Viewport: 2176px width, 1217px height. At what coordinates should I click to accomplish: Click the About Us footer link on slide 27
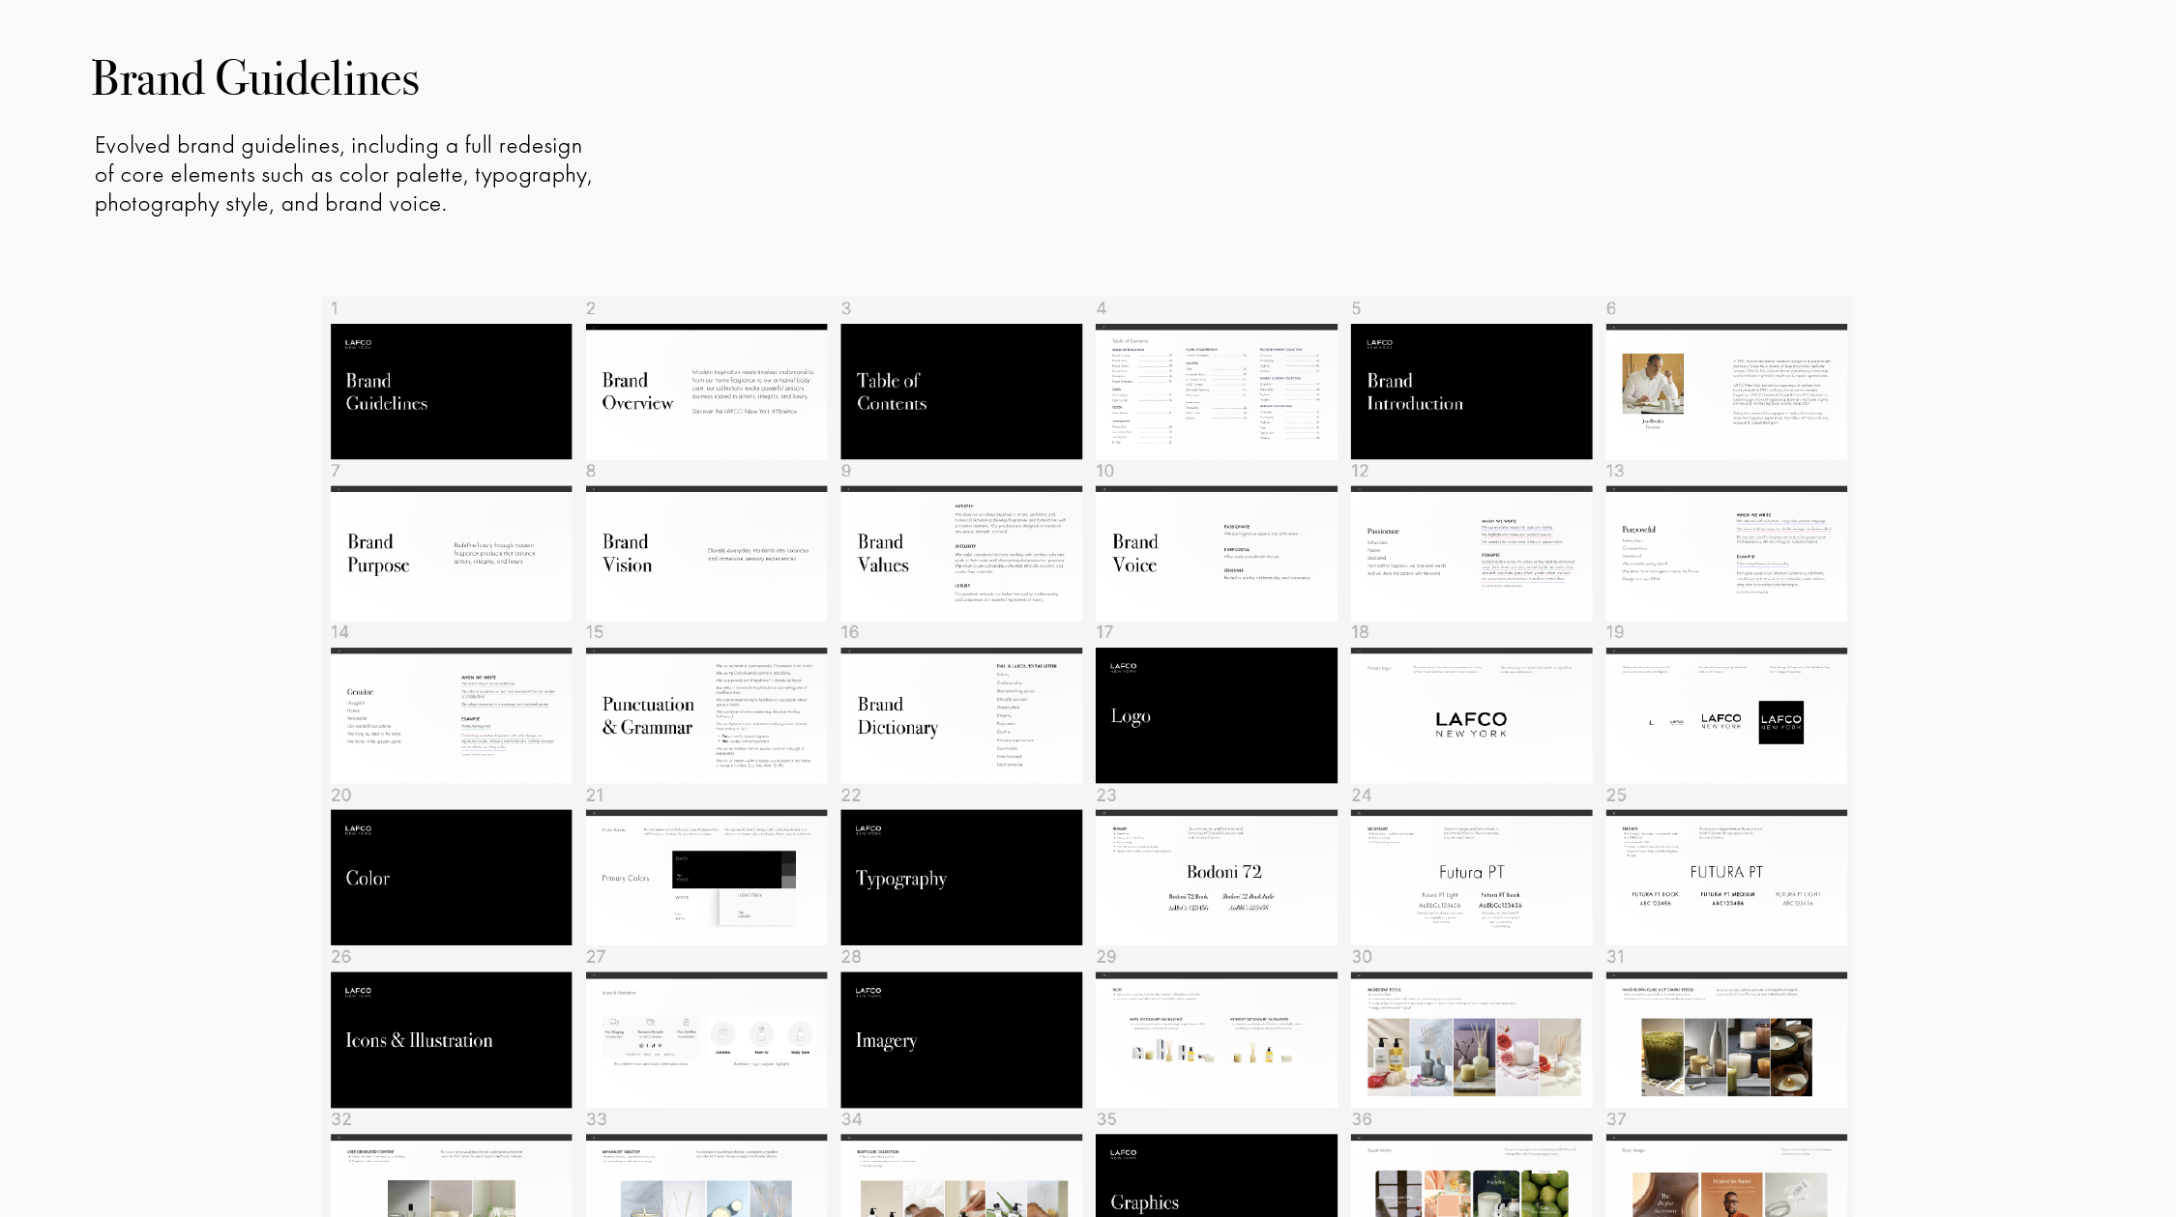tap(669, 1055)
